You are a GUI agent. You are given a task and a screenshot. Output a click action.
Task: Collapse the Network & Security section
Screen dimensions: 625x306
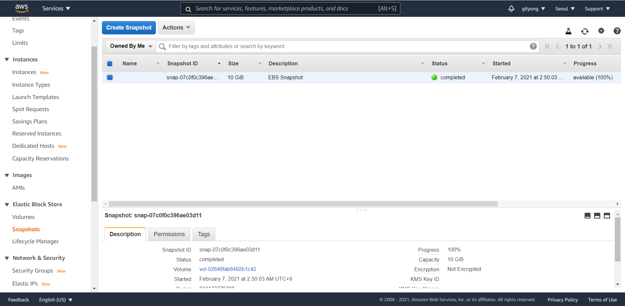7,258
